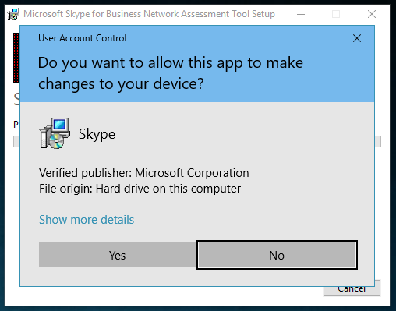The width and height of the screenshot is (396, 311).
Task: Open the Show more details link
Action: click(x=87, y=220)
